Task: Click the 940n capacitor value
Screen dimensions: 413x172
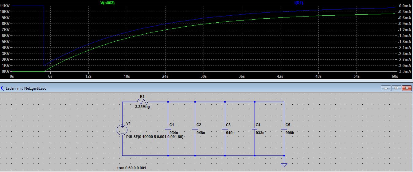Action: 230,133
